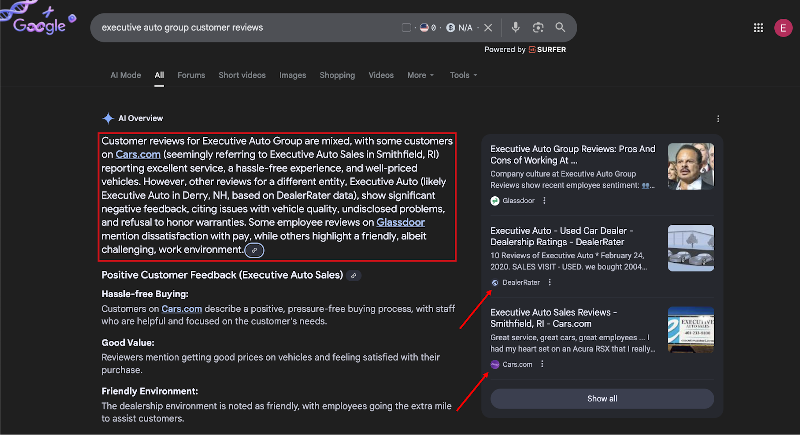Click the DealerRater result thumbnail image
This screenshot has height=435, width=800.
(x=691, y=248)
